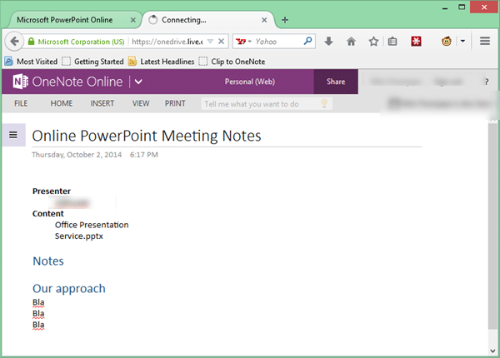
Task: Click the OneNote logo icon
Action: (20, 82)
